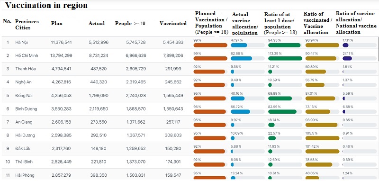This screenshot has width=379, height=181.
Task: Click Hải Dương yellow 105.5% bar
Action: (x=322, y=138)
